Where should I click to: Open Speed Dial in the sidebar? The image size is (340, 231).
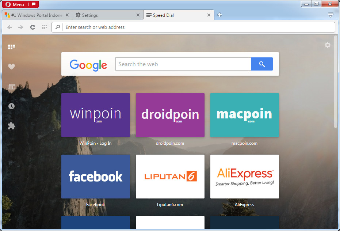(x=11, y=47)
